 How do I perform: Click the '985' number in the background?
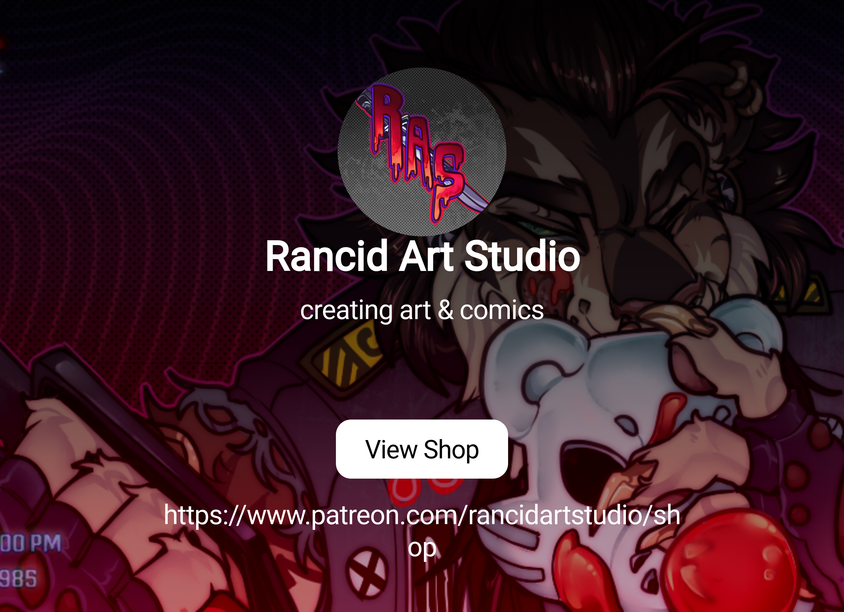pyautogui.click(x=18, y=579)
